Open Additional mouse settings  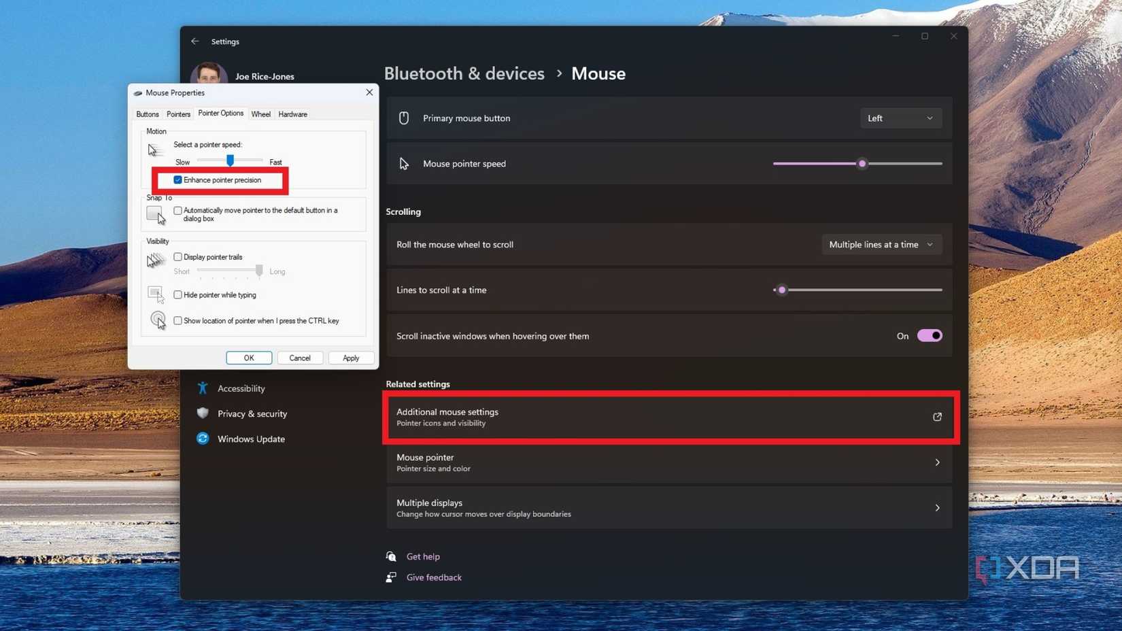pos(670,417)
